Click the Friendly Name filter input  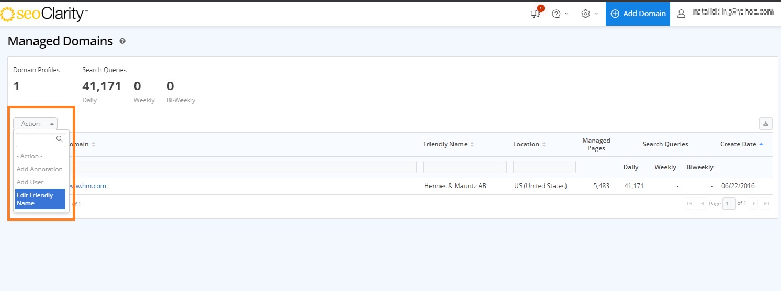pos(465,167)
